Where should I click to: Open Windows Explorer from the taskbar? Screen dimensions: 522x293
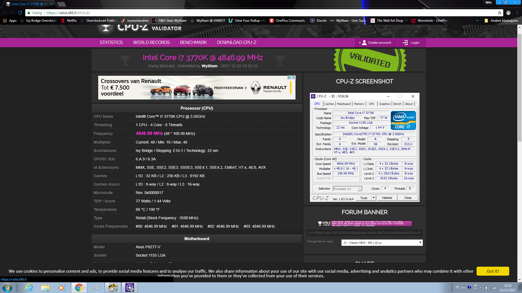point(45,288)
